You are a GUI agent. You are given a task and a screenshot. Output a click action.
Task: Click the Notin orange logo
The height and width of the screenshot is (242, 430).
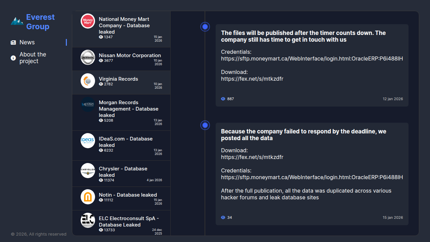click(88, 197)
